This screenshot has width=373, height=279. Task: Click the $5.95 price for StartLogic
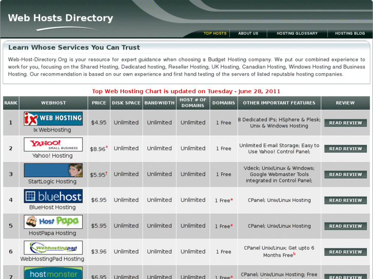coord(99,175)
